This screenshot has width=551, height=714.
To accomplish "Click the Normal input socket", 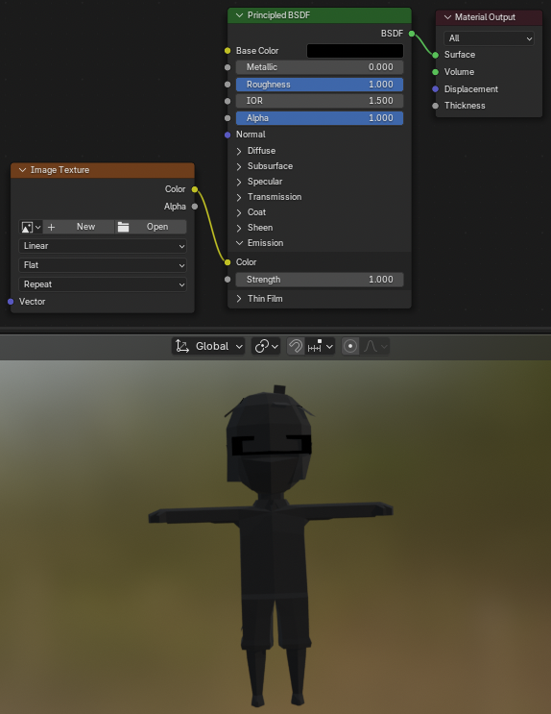I will (228, 135).
